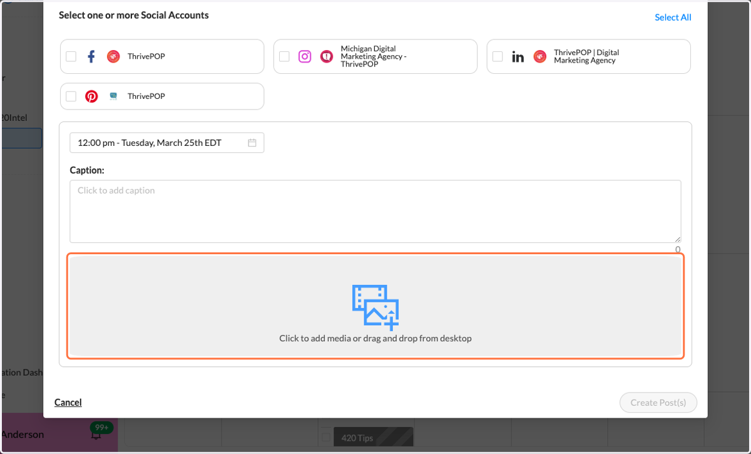Tick the Pinterest ThrivePOP account checkbox
Viewport: 751px width, 454px height.
click(71, 96)
